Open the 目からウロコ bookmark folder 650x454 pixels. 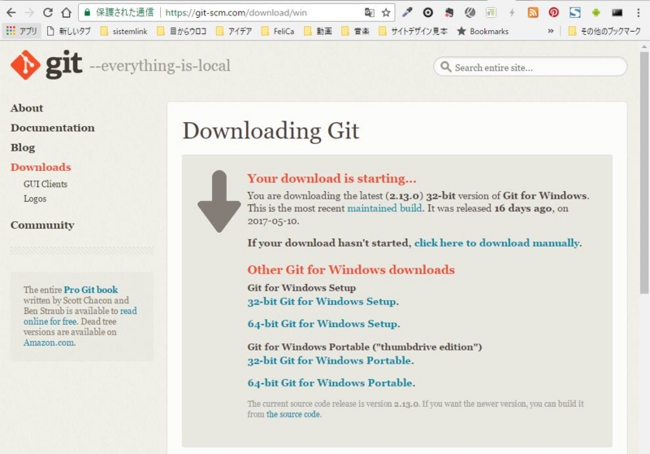181,31
